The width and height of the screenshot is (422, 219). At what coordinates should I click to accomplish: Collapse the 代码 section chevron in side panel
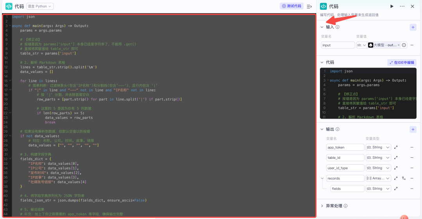pyautogui.click(x=322, y=62)
